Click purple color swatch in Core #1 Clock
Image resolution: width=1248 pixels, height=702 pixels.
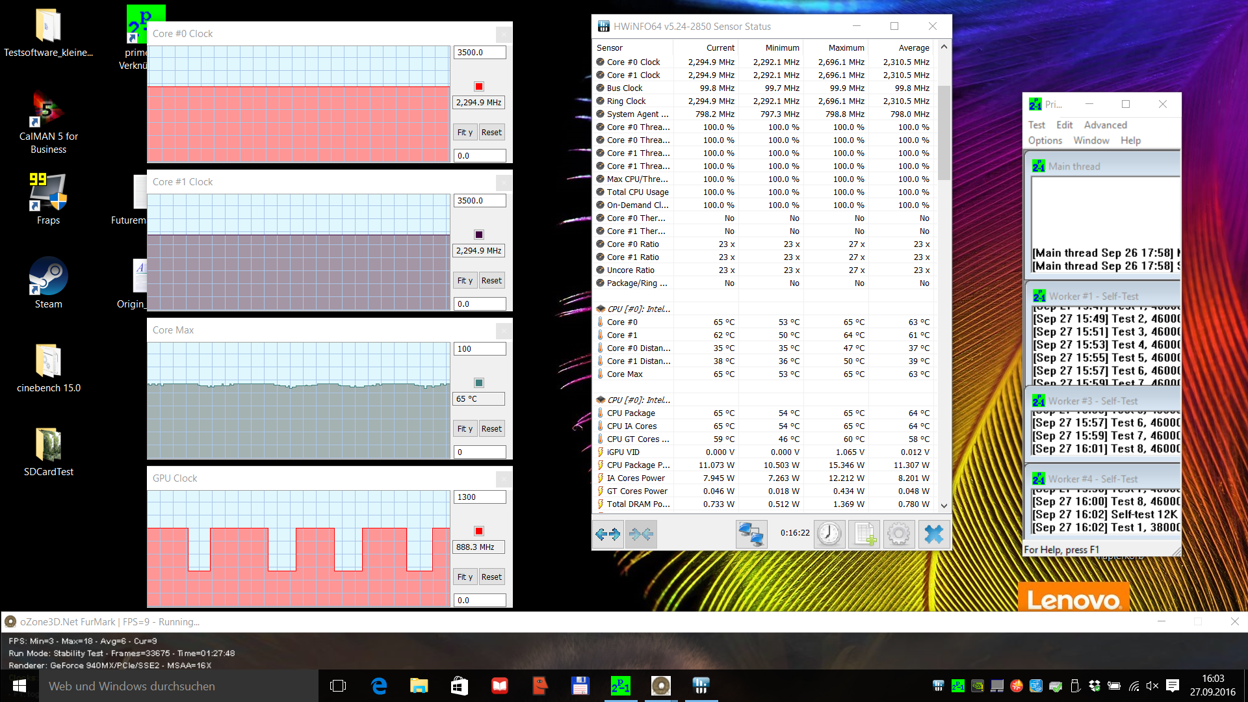coord(479,235)
